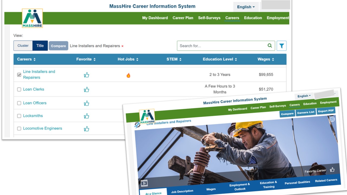Select the Employment & Outlook tab
The width and height of the screenshot is (347, 195).
click(x=240, y=187)
